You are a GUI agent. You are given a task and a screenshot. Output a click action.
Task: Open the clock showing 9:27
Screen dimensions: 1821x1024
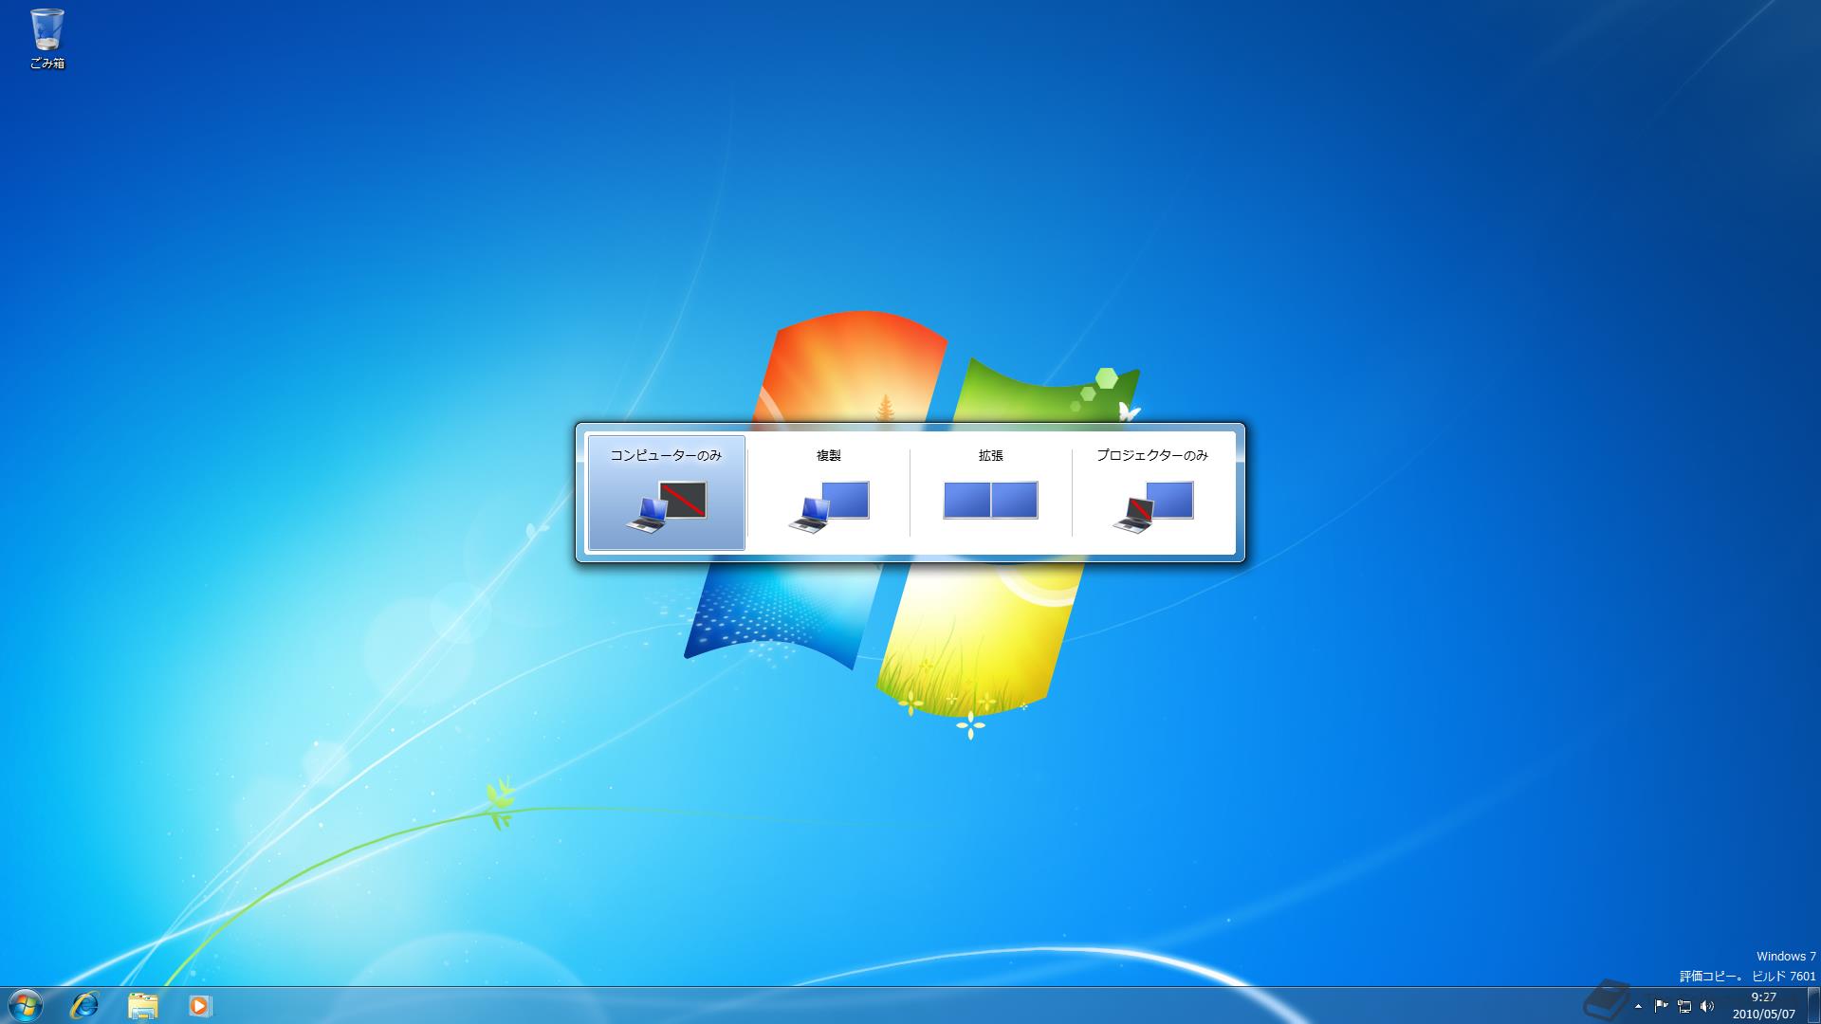click(1763, 1005)
